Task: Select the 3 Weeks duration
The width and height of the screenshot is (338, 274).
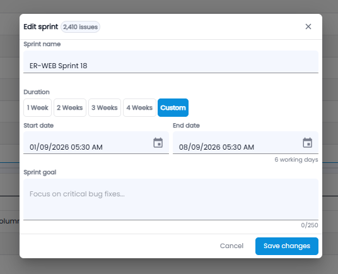Action: coord(105,108)
